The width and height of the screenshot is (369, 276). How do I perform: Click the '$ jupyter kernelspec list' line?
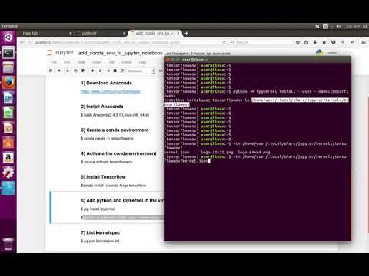(x=100, y=241)
